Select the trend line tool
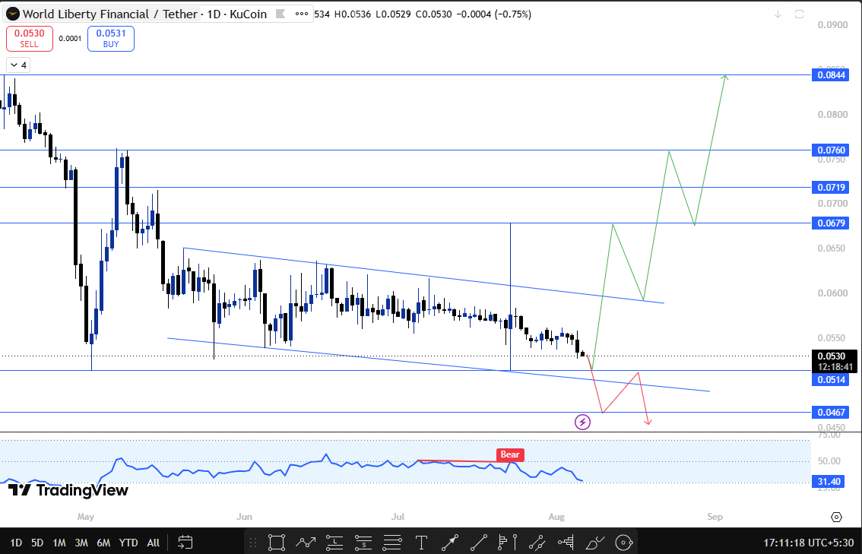This screenshot has height=554, width=862. point(478,543)
